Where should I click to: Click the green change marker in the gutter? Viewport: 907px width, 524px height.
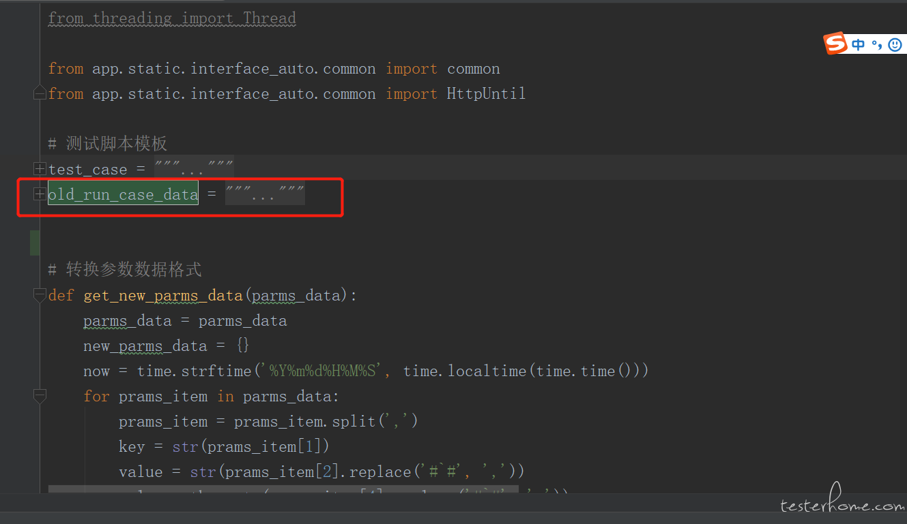point(35,243)
